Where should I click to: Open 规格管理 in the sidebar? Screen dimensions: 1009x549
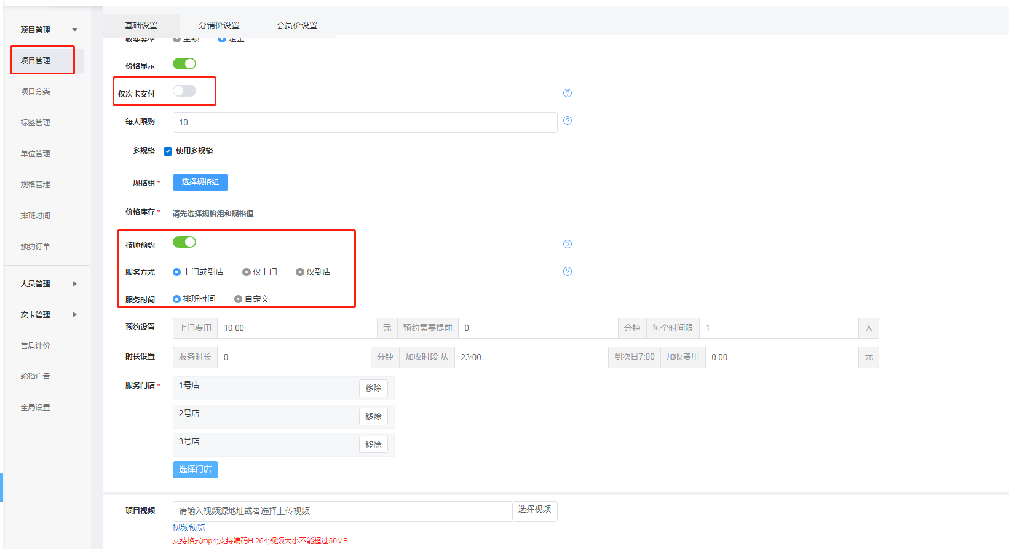tap(36, 184)
